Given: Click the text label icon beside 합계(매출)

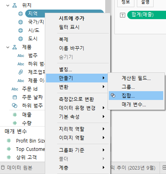Looking at the screenshot, I should point(122,15).
